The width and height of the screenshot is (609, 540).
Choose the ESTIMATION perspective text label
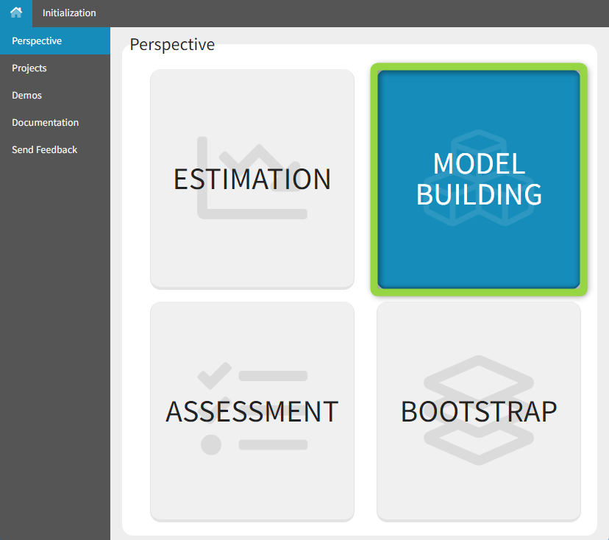252,180
